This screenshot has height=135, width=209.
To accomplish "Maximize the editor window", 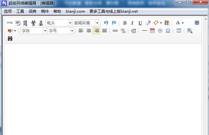I will click(x=188, y=2).
